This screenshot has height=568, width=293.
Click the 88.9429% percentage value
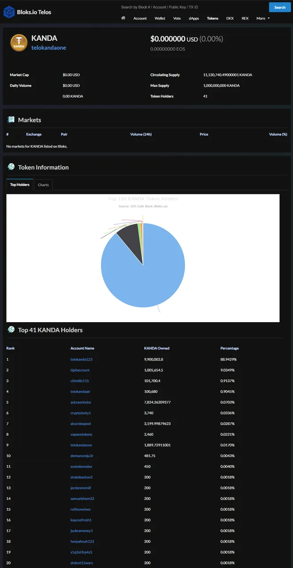(x=228, y=359)
